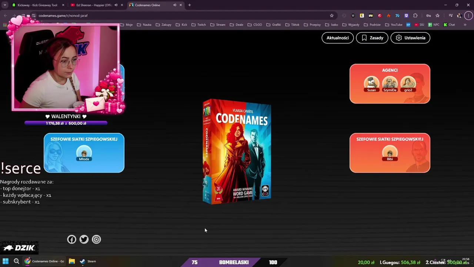The height and width of the screenshot is (267, 474).
Task: Click the 7TV extension icon
Action: 397,16
